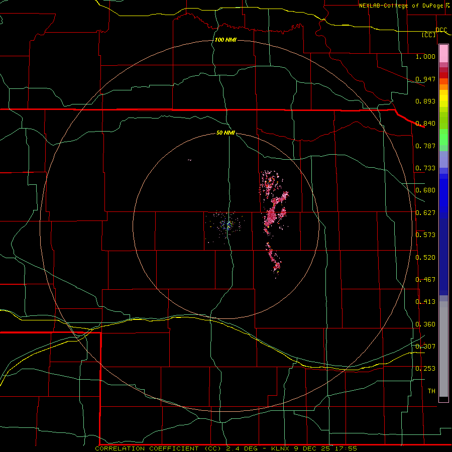Click the DCC product label
The width and height of the screenshot is (452, 452).
[x=441, y=30]
